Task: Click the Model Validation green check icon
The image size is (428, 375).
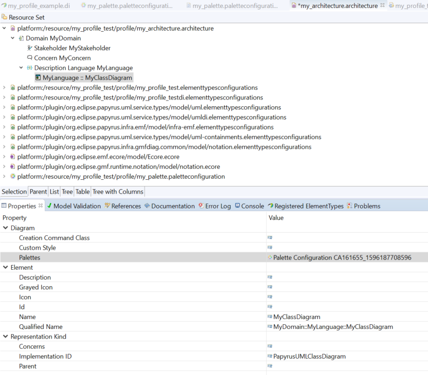Action: click(x=49, y=206)
